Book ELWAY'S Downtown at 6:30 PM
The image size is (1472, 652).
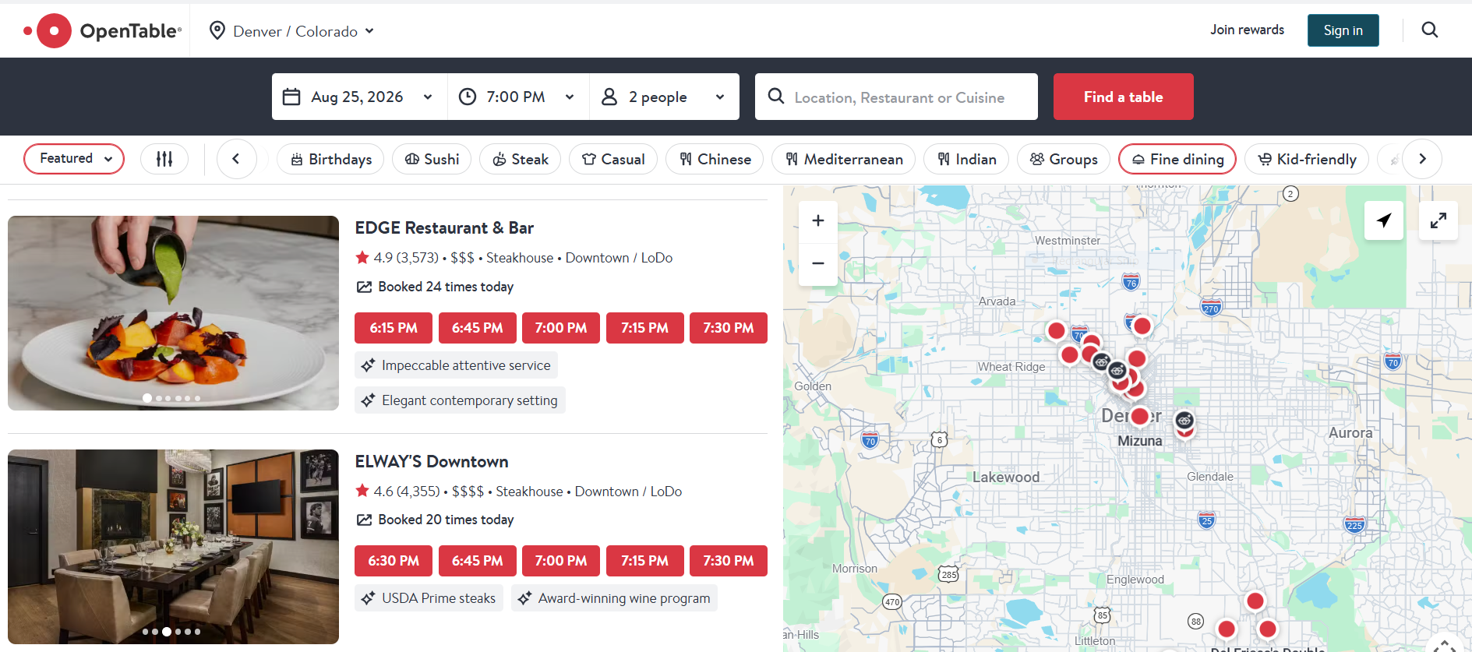[x=394, y=561]
